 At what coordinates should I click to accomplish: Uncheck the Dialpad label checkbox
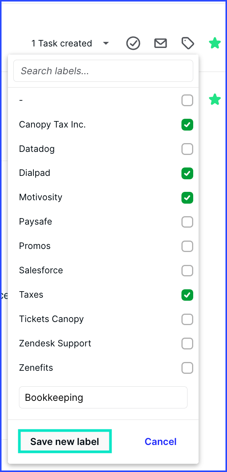[187, 173]
